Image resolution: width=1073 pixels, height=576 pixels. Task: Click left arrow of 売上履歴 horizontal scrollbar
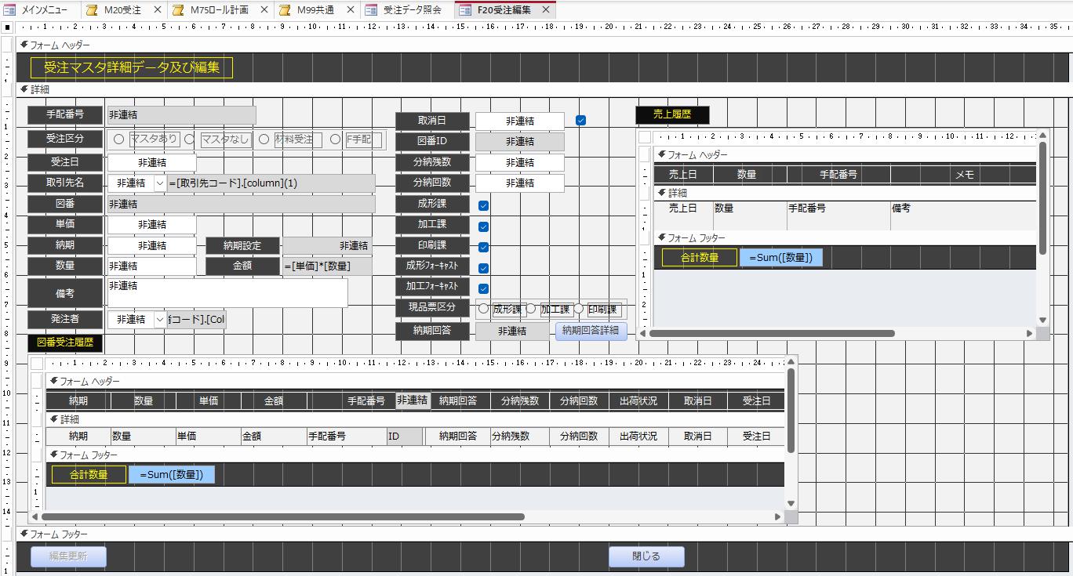(x=643, y=334)
